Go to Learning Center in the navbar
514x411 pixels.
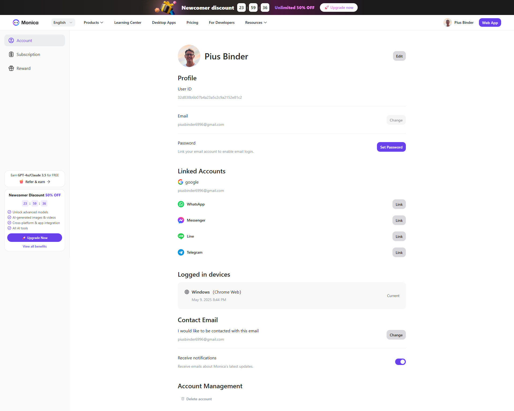(128, 22)
